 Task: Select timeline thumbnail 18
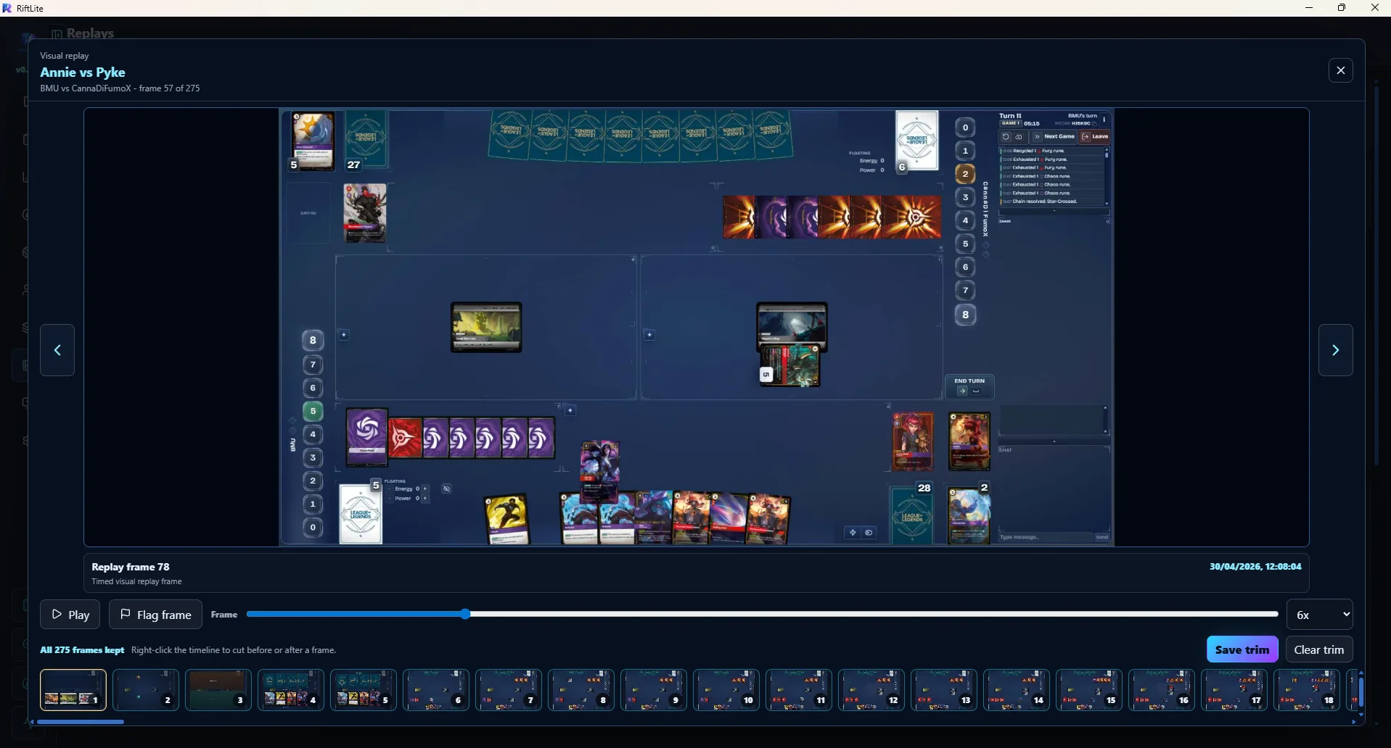1307,690
